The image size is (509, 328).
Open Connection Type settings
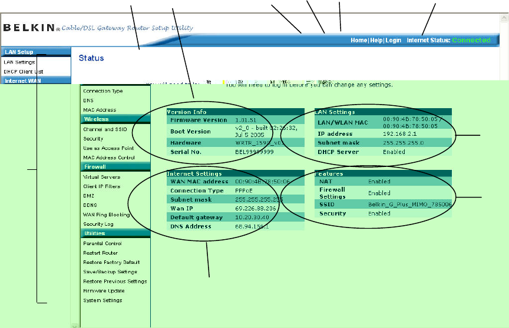click(x=103, y=91)
